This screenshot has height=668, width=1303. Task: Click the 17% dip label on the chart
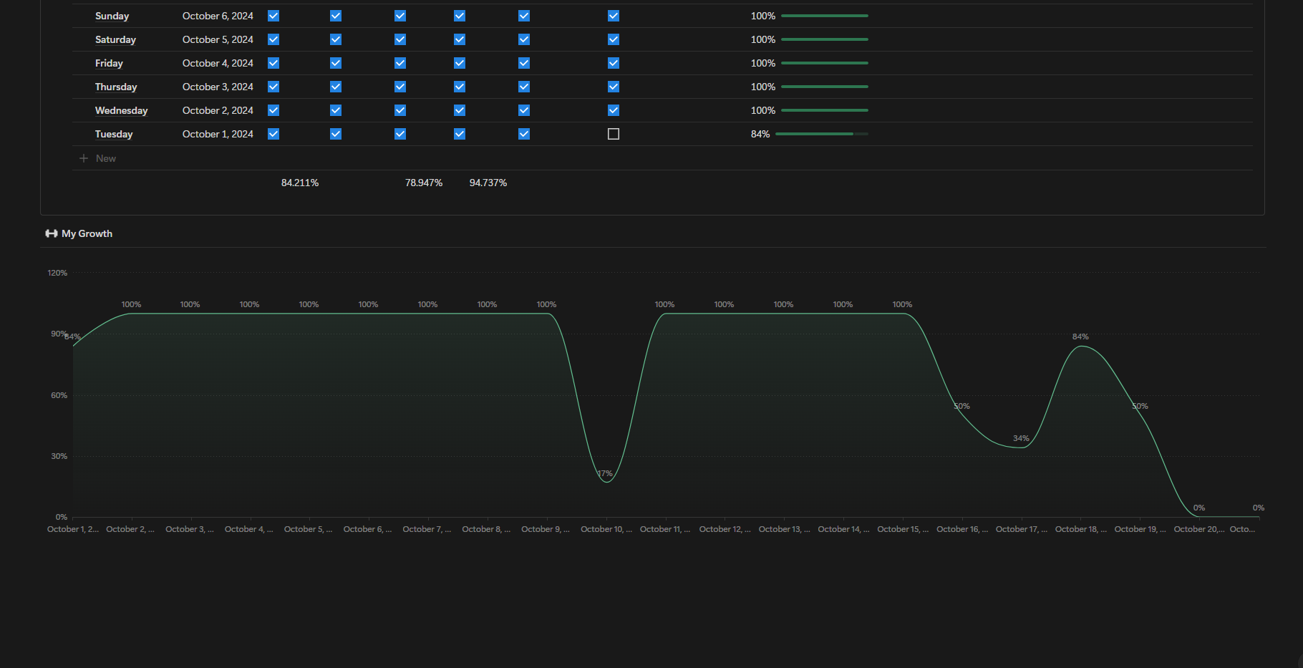point(605,473)
